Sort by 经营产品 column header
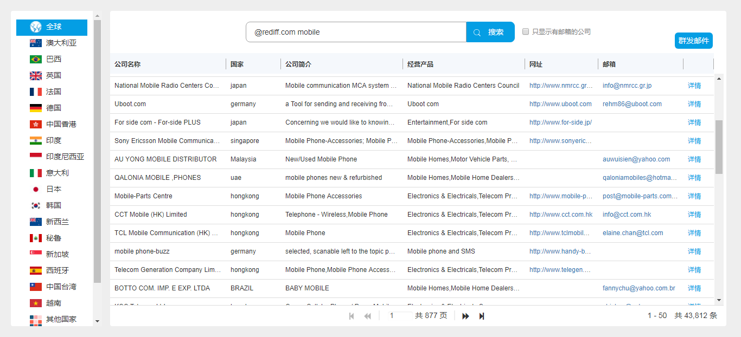This screenshot has height=337, width=741. point(420,64)
